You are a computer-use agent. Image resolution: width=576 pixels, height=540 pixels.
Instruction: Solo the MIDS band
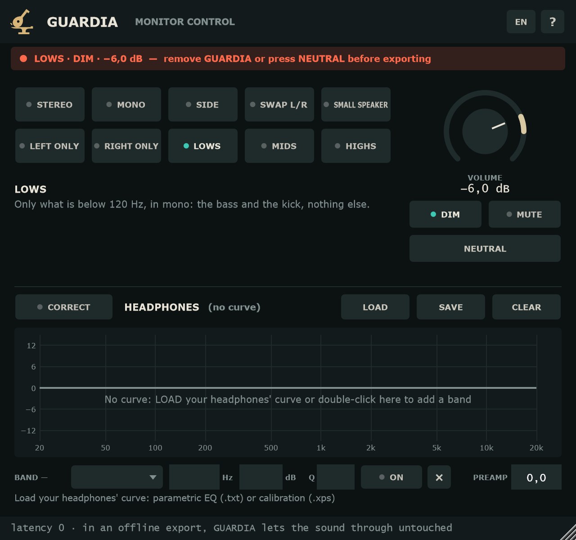[279, 146]
